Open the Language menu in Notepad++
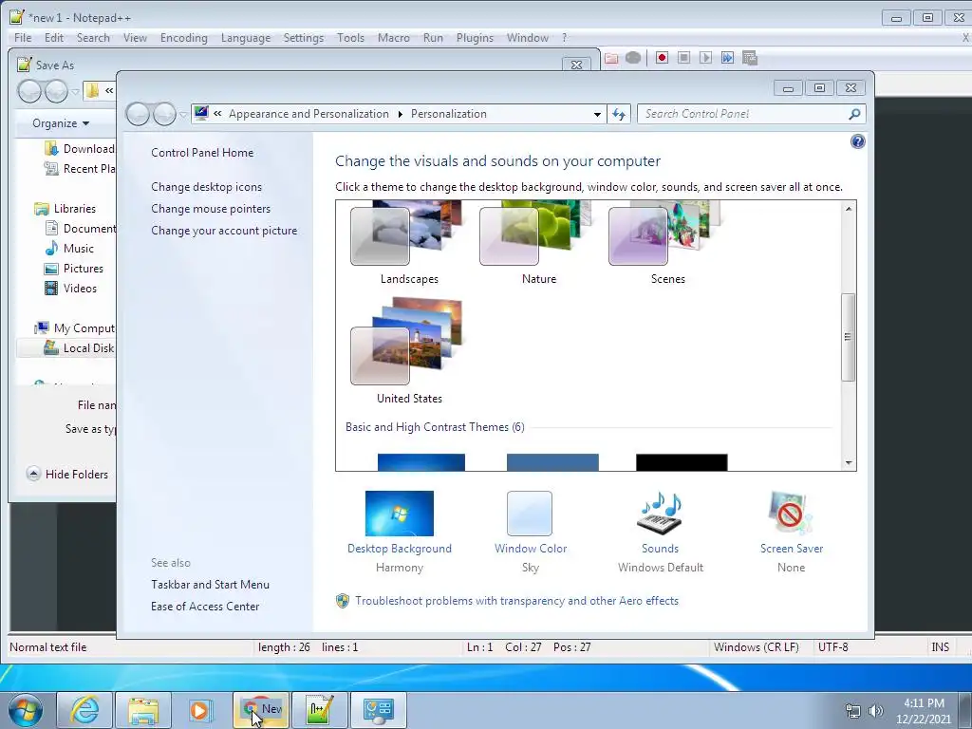This screenshot has width=972, height=729. click(246, 38)
